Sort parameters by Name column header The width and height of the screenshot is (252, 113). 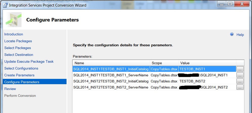(x=111, y=63)
